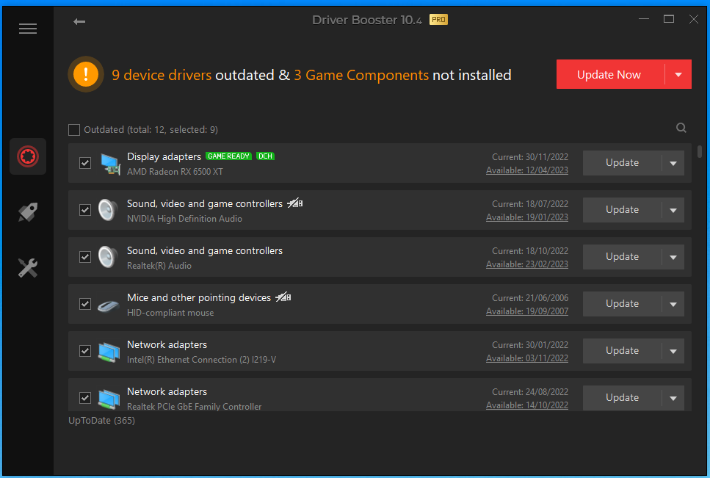710x478 pixels.
Task: Uncheck the Realtek(R) Audio checkbox
Action: coord(85,257)
